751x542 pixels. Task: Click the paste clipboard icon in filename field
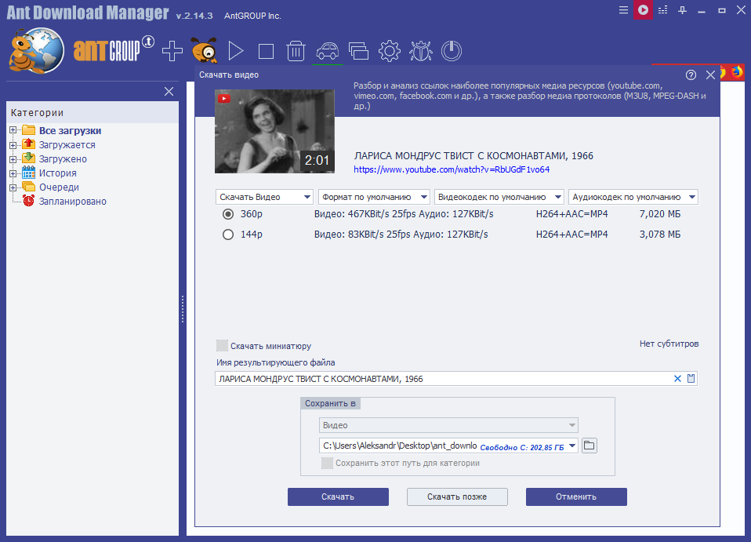pyautogui.click(x=691, y=379)
